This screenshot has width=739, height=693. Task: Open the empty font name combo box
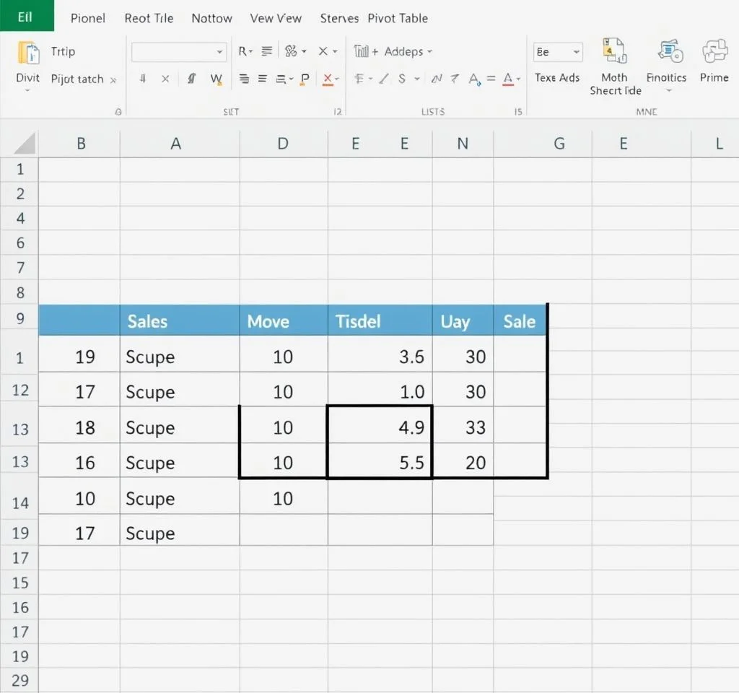pyautogui.click(x=179, y=52)
